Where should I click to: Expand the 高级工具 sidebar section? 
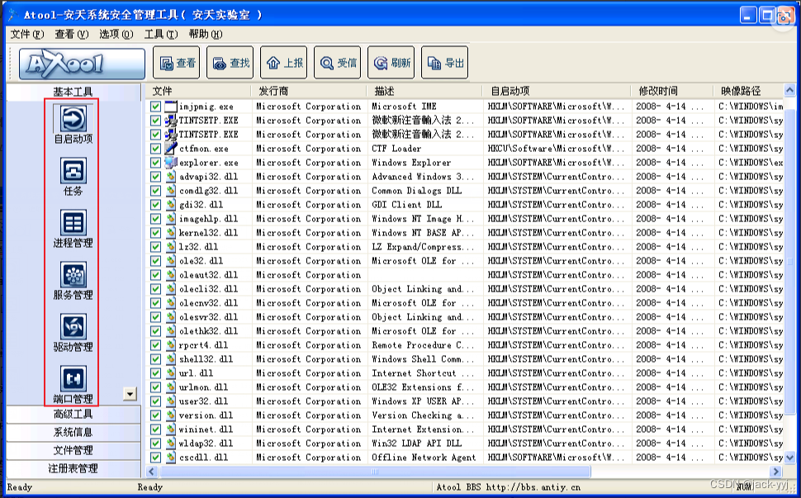click(73, 415)
